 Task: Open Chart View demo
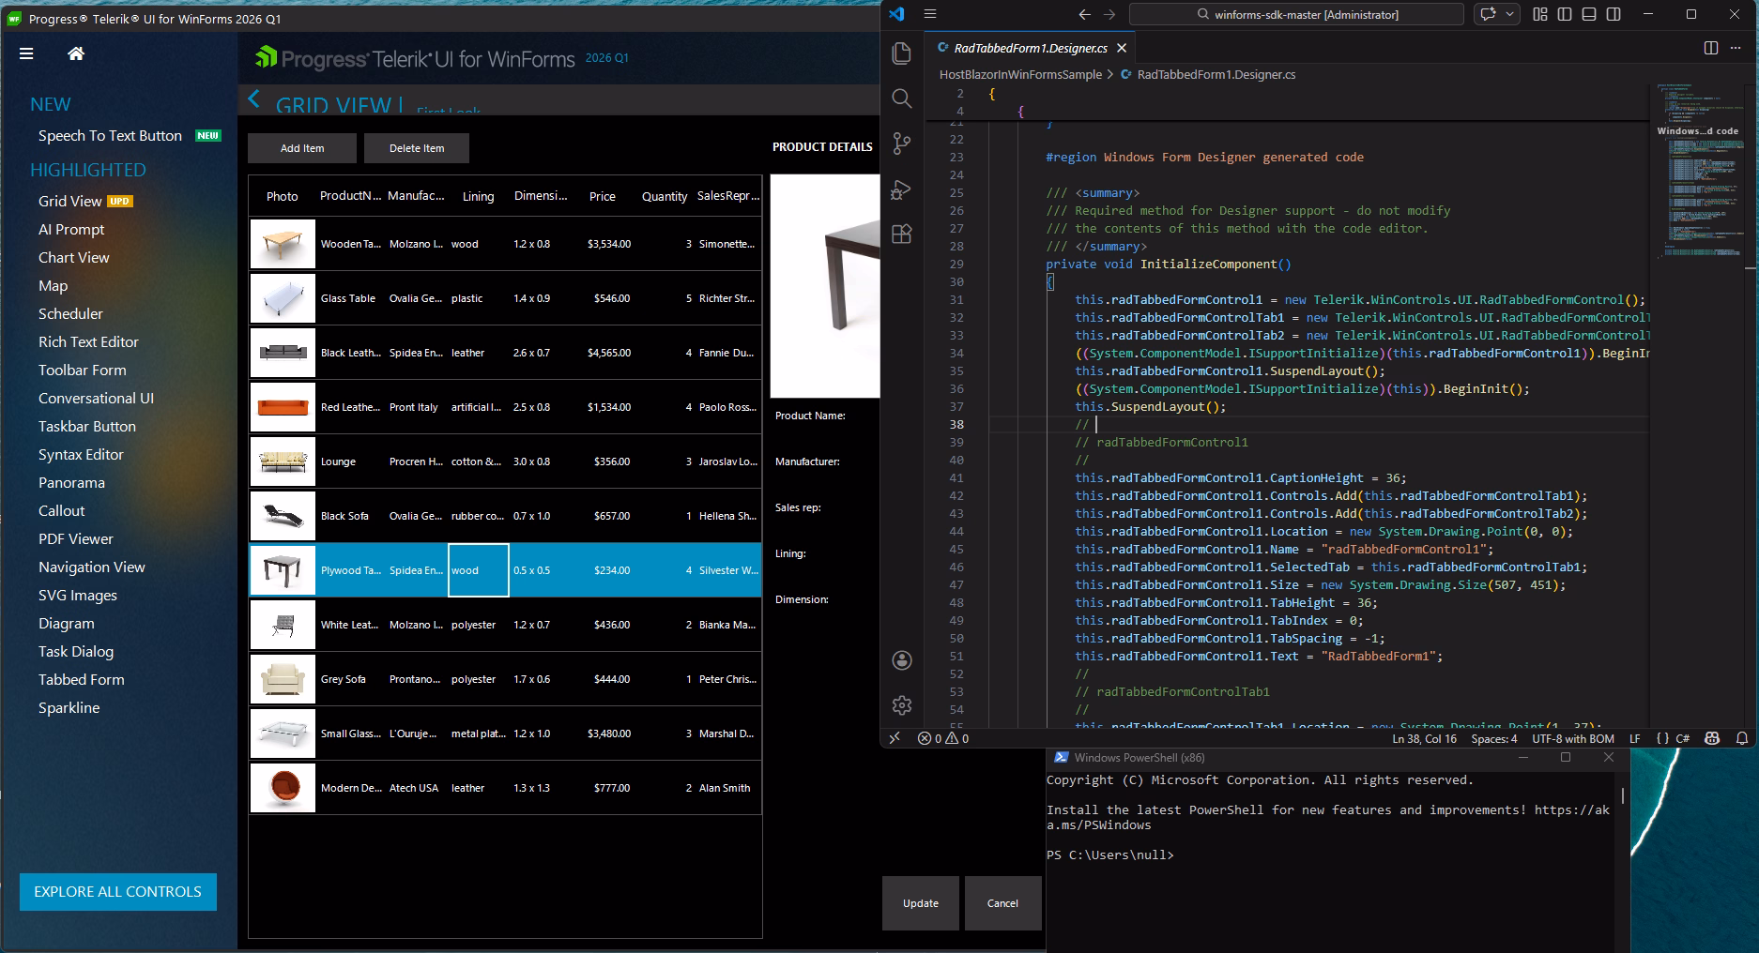(x=74, y=258)
